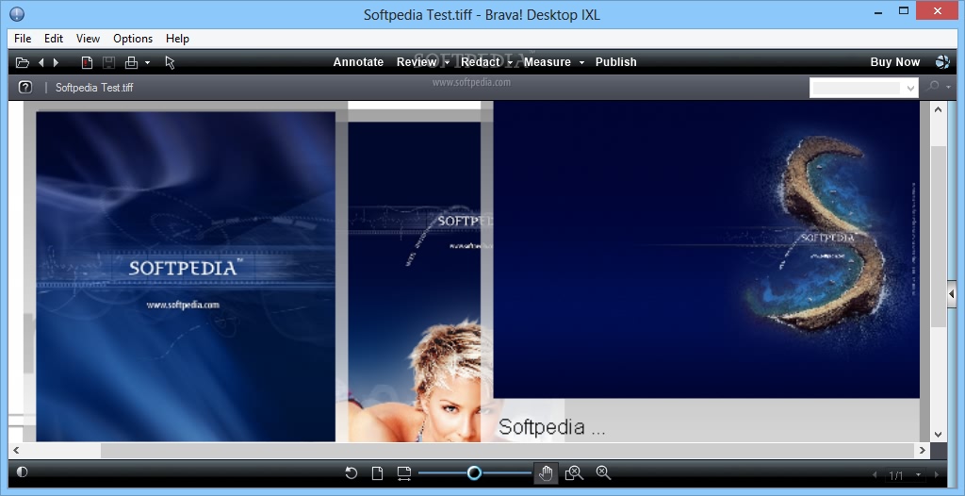The height and width of the screenshot is (496, 965).
Task: Click the magnifier search icon
Action: [933, 87]
